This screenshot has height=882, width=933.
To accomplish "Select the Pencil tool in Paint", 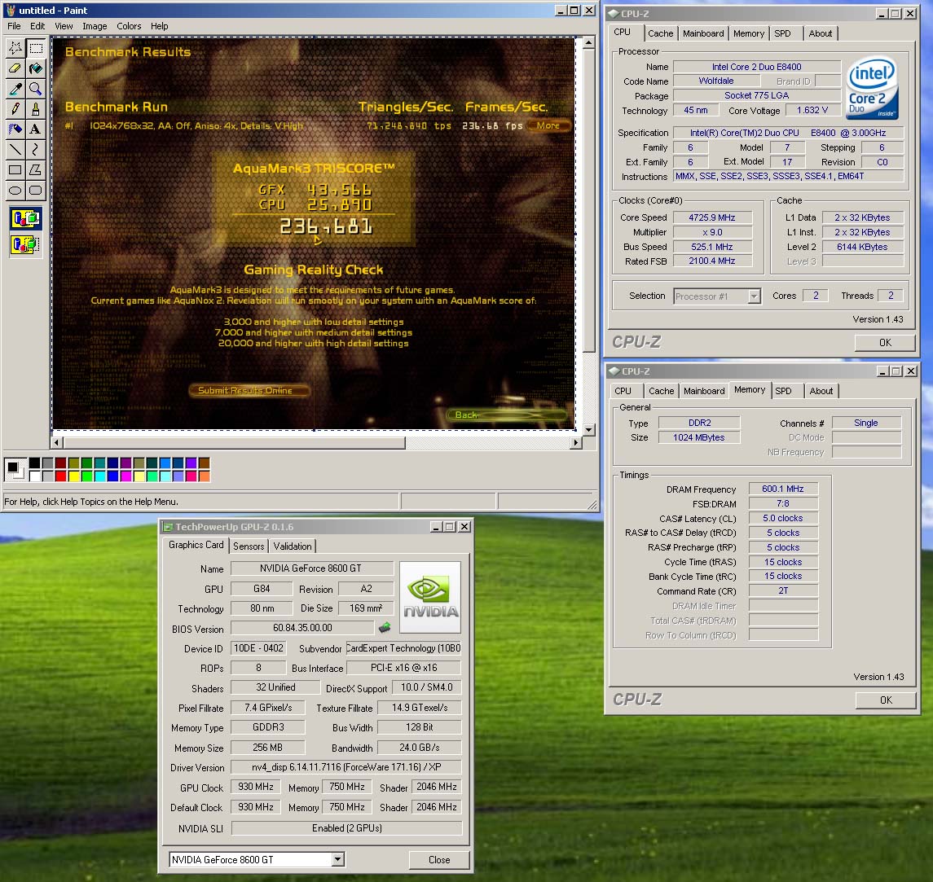I will (x=15, y=109).
